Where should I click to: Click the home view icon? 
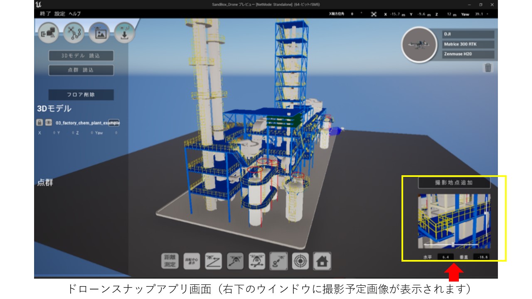pyautogui.click(x=322, y=261)
